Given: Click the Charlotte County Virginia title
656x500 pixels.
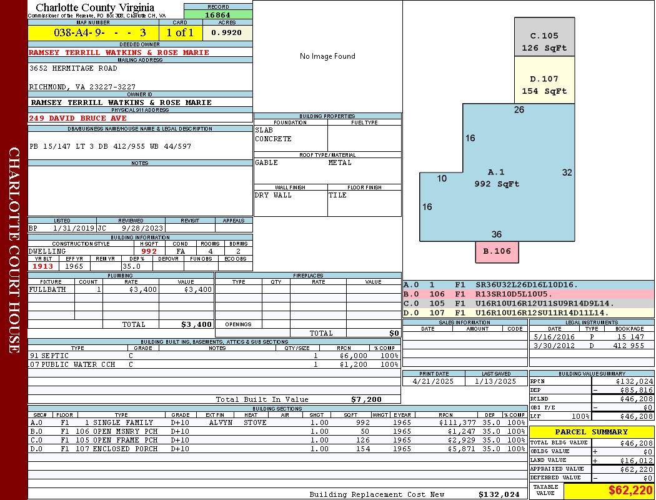Looking at the screenshot, I should 95,7.
